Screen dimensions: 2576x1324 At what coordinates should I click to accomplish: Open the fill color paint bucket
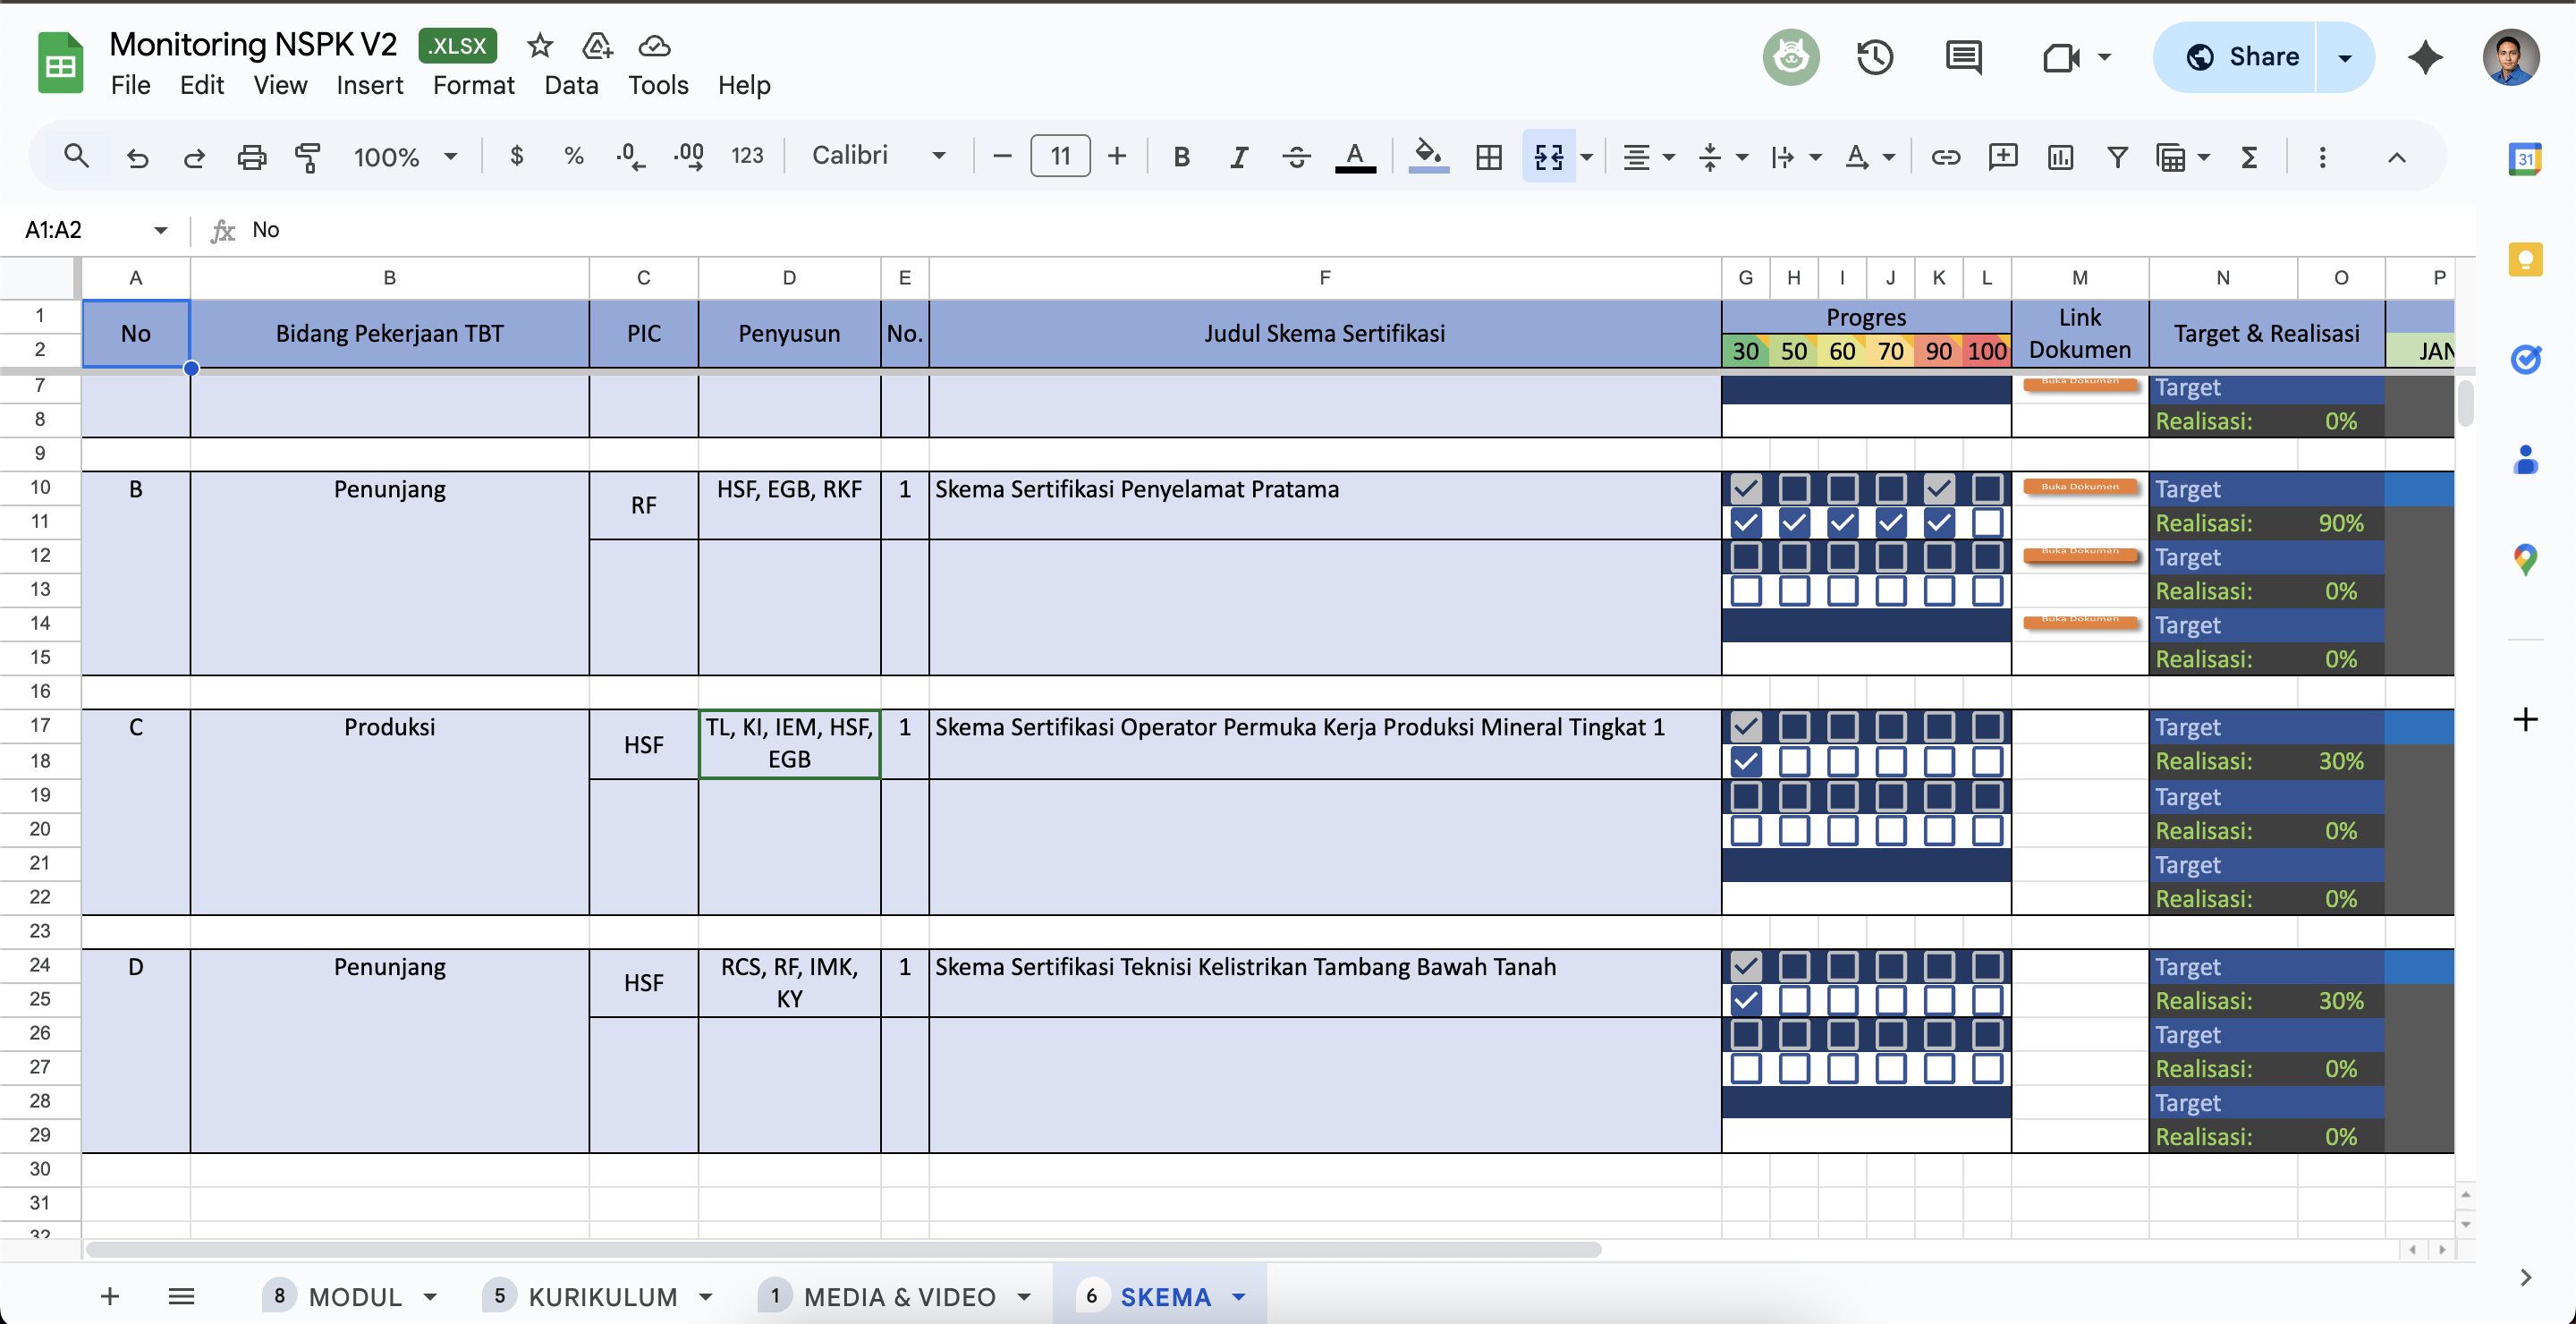1428,157
